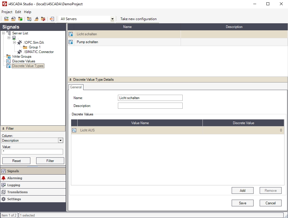This screenshot has width=288, height=218.
Task: Click the Logging icon in the sidebar
Action: tap(4, 185)
